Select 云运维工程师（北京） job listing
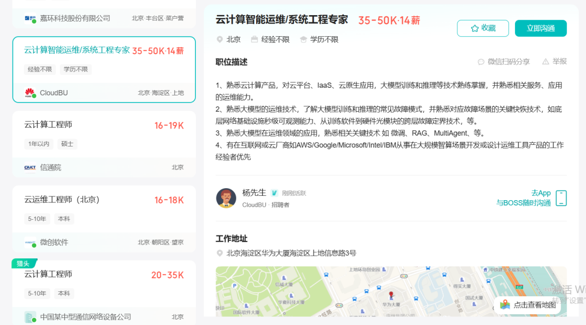Screen dimensions: 586x325 tap(104, 200)
